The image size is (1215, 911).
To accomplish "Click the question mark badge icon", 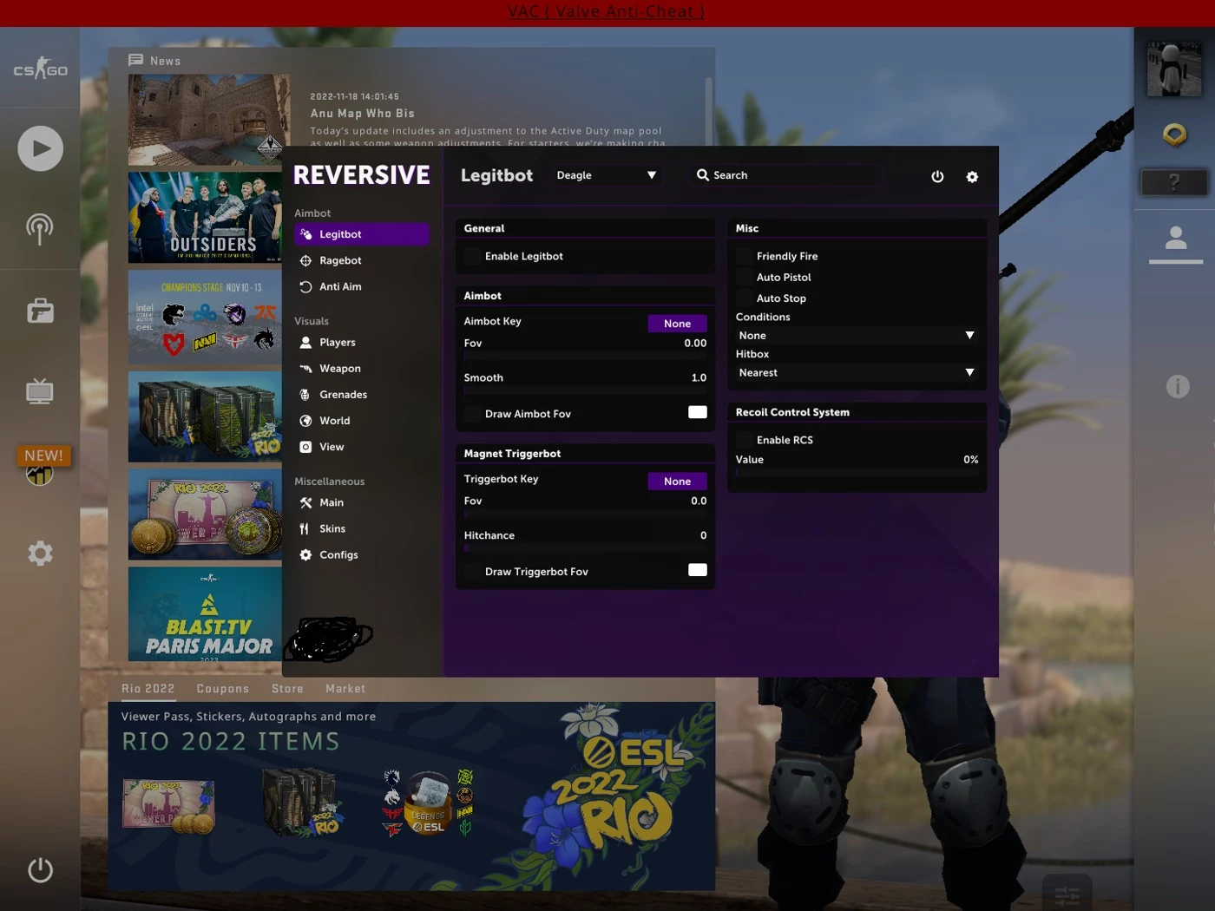I will (x=1173, y=182).
